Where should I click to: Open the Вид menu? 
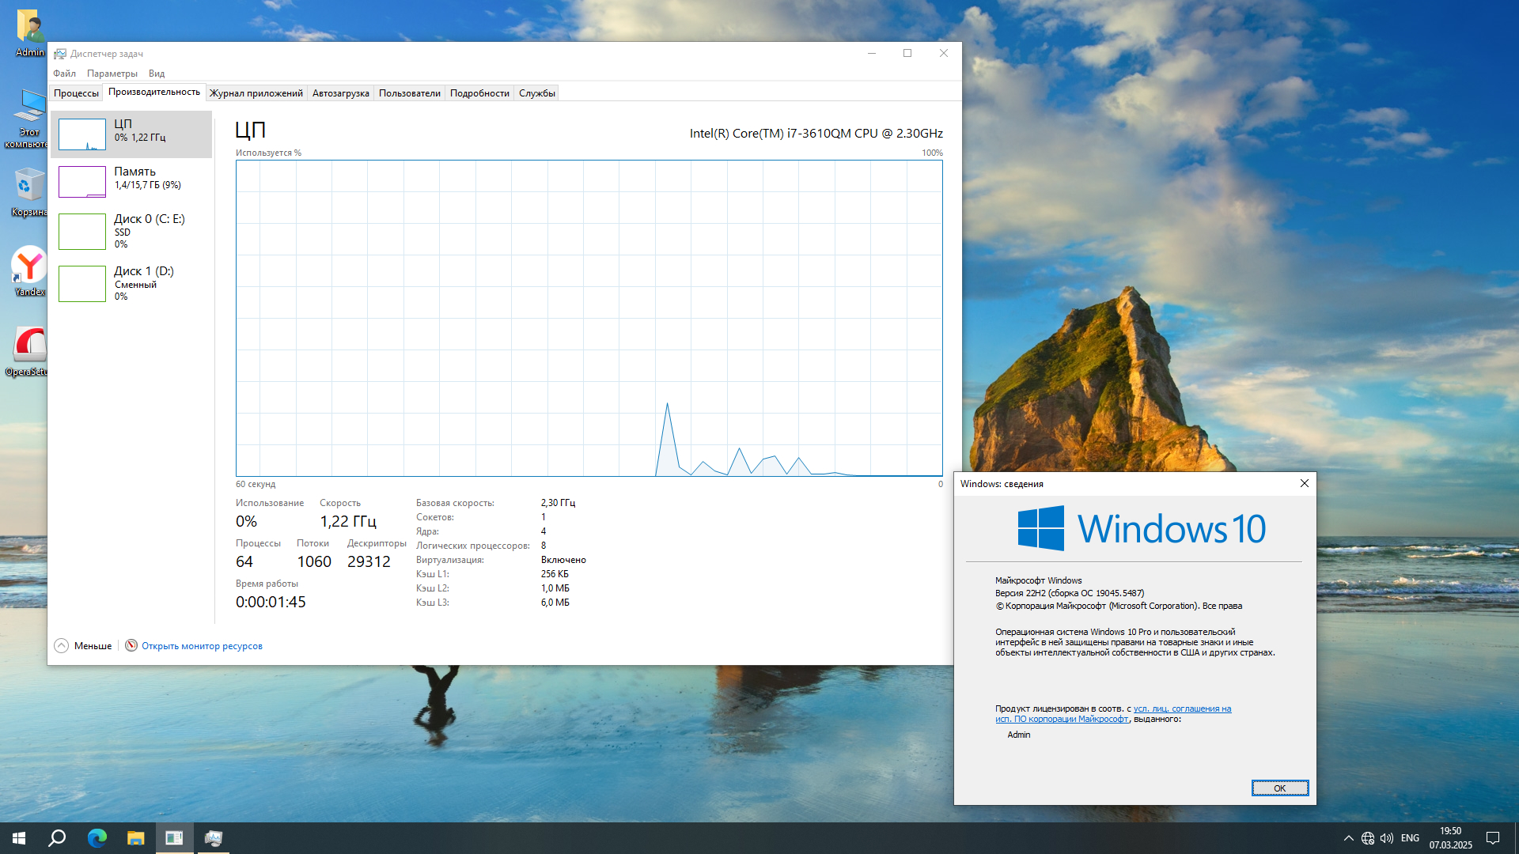[x=157, y=74]
